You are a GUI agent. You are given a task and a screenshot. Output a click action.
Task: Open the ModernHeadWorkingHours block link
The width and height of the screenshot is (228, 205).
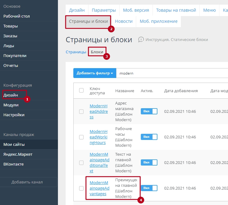(99, 137)
